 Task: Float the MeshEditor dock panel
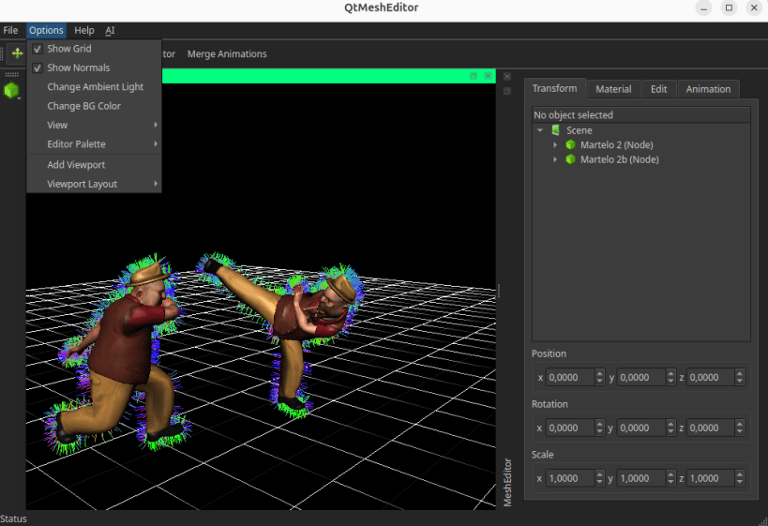pos(507,91)
